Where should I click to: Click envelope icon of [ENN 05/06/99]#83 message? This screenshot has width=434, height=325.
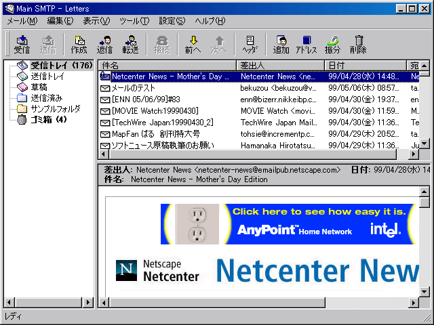(105, 100)
